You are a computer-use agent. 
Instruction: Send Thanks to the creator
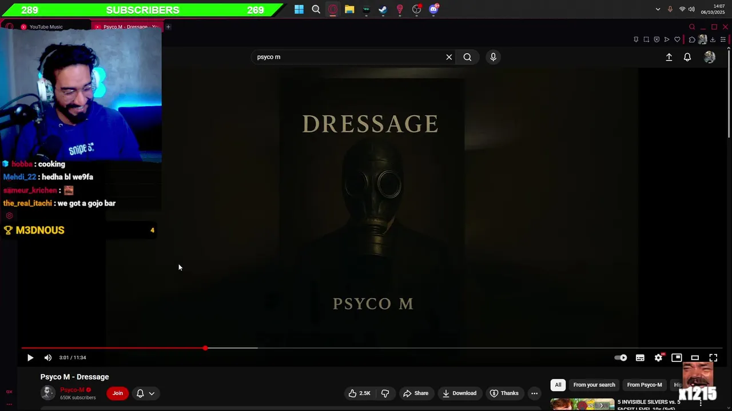[x=504, y=393]
